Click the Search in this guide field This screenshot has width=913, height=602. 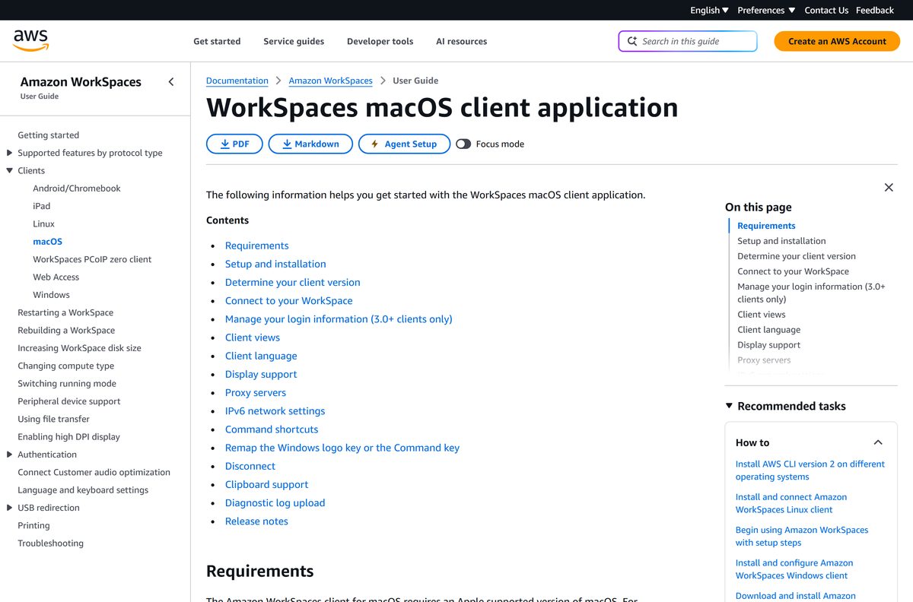[688, 41]
